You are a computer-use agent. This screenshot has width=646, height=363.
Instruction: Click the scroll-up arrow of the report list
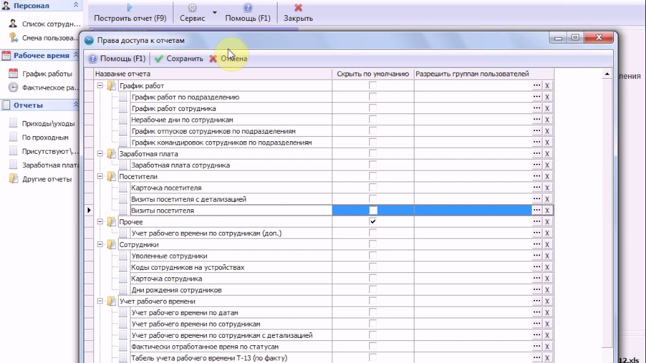pyautogui.click(x=608, y=74)
